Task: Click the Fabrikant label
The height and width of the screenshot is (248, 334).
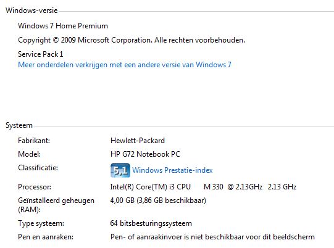Action: coord(34,141)
